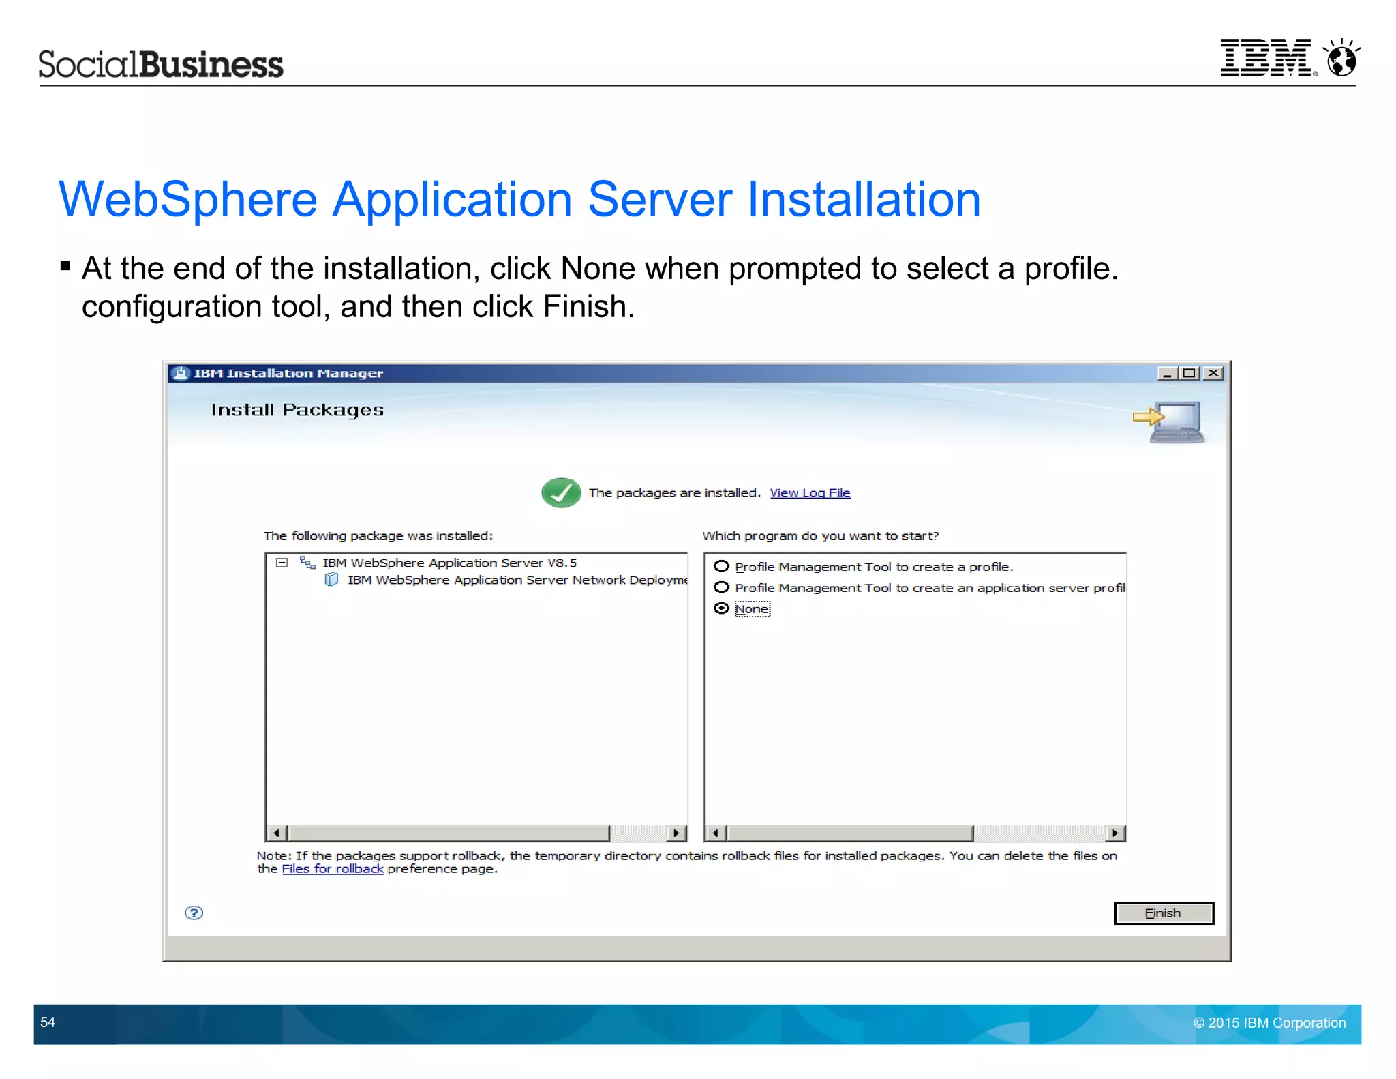1396x1079 pixels.
Task: Click the WebSphere V8.5 package group icon
Action: pos(307,563)
